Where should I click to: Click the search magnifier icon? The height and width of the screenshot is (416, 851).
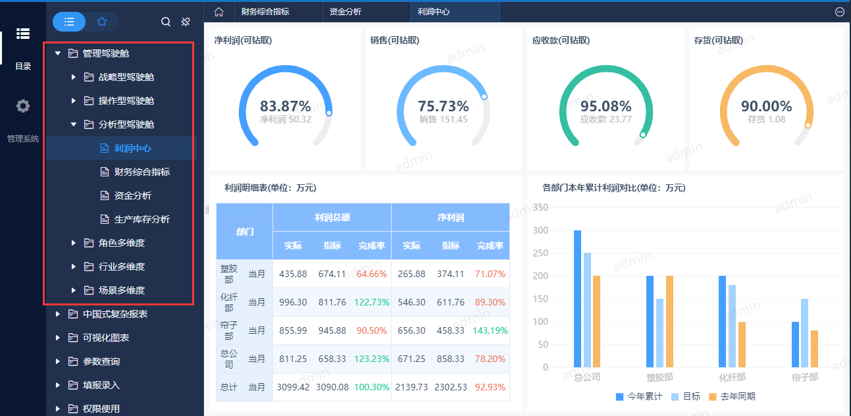(166, 22)
